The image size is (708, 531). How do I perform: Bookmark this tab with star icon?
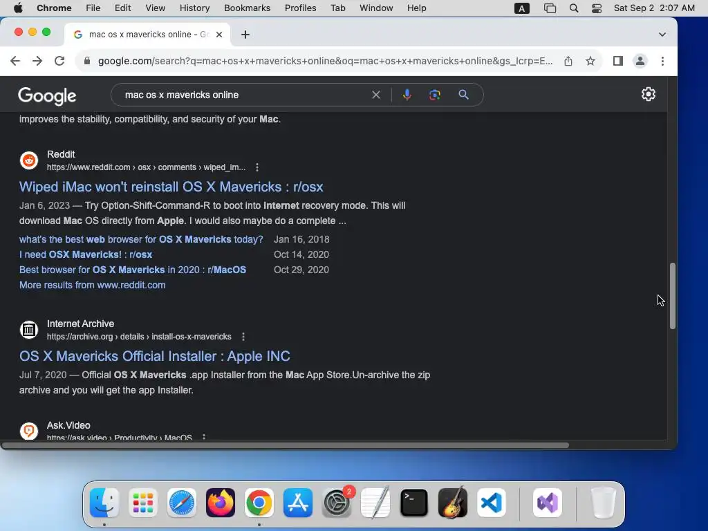click(590, 61)
